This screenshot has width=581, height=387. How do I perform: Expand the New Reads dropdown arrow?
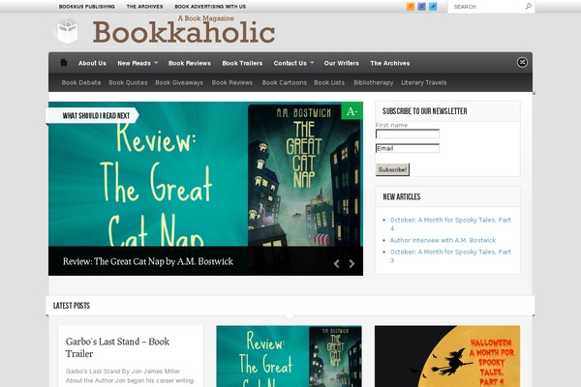156,63
